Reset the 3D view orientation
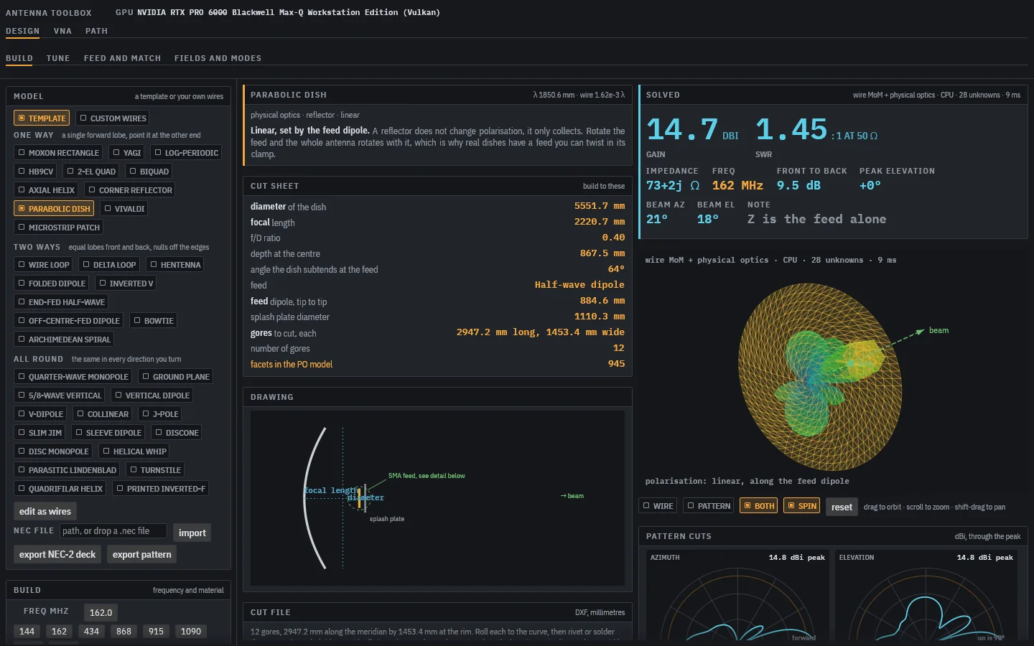Screen dimensions: 1034x646 click(842, 507)
